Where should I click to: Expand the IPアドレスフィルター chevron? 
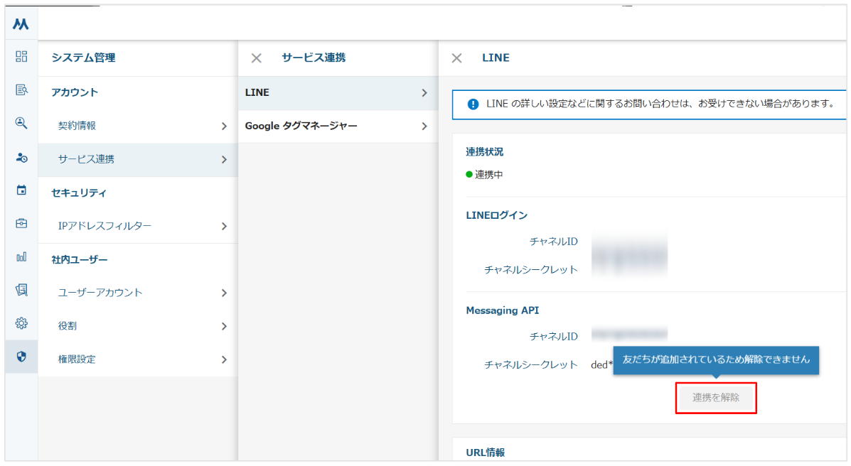tap(223, 226)
